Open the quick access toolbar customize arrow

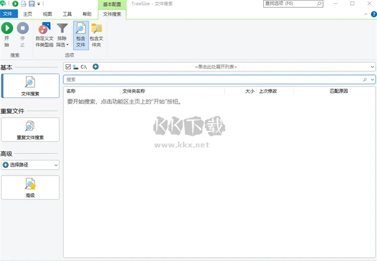[x=38, y=4]
